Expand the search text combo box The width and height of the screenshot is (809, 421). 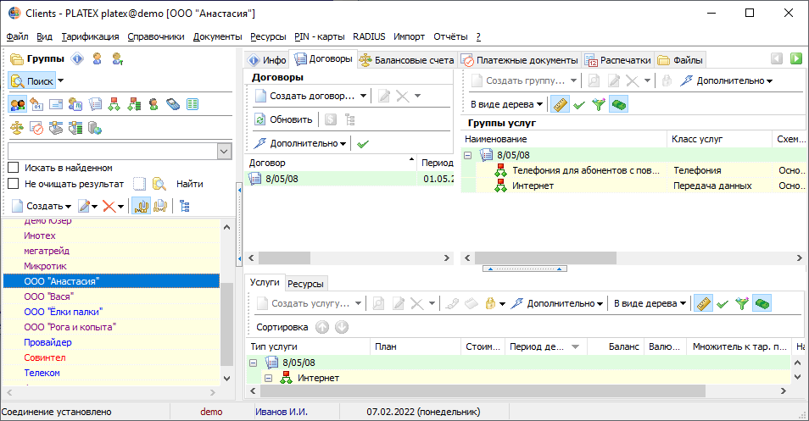click(x=224, y=152)
